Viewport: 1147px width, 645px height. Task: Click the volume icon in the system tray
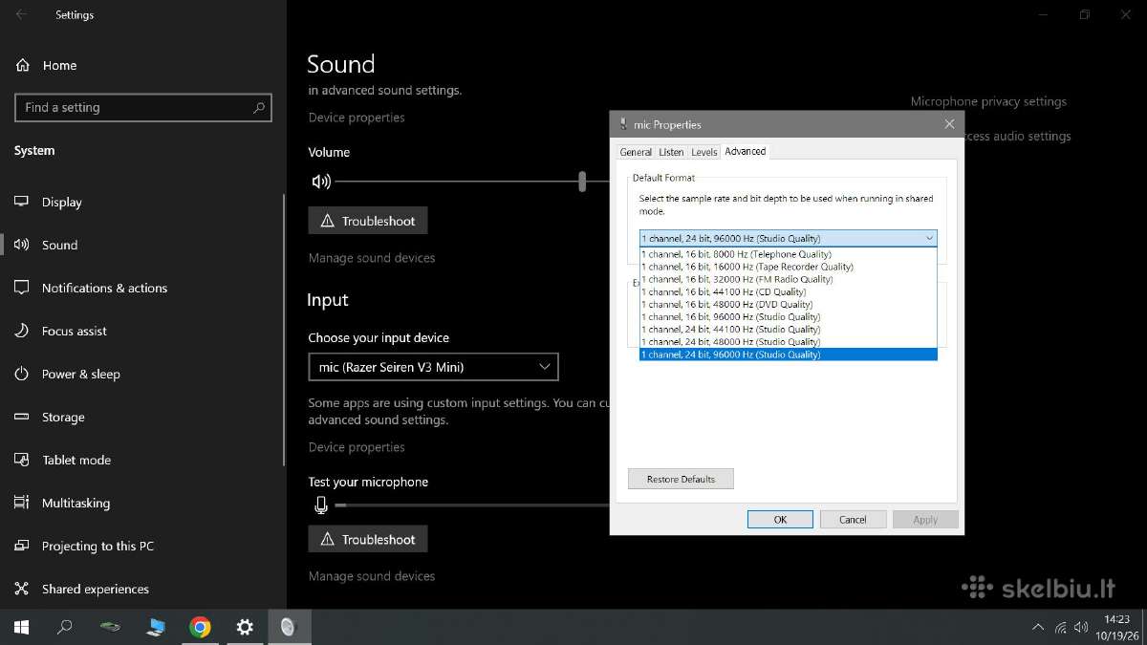(x=1081, y=628)
